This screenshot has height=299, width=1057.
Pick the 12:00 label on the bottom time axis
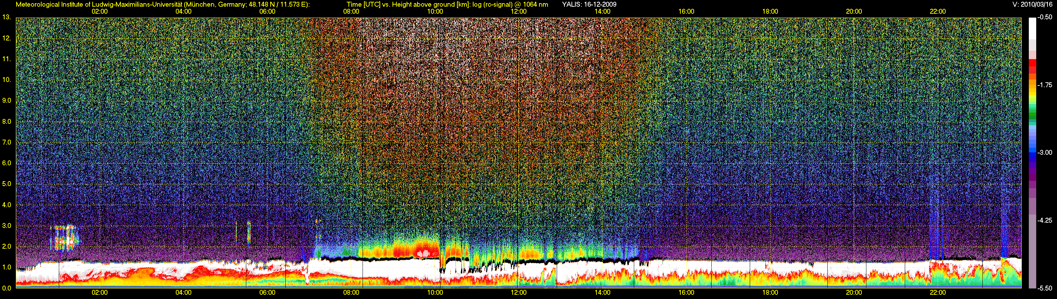point(519,292)
